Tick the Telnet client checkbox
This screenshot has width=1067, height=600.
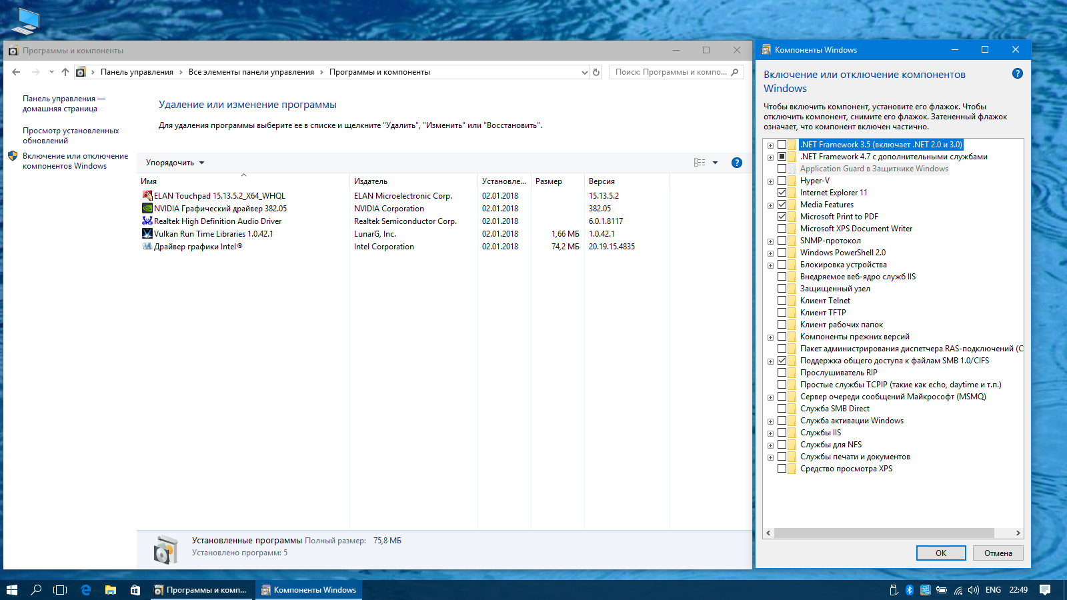click(x=782, y=301)
